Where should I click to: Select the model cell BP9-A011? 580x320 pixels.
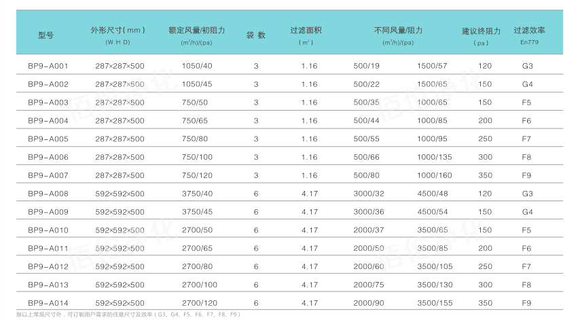[x=48, y=248]
